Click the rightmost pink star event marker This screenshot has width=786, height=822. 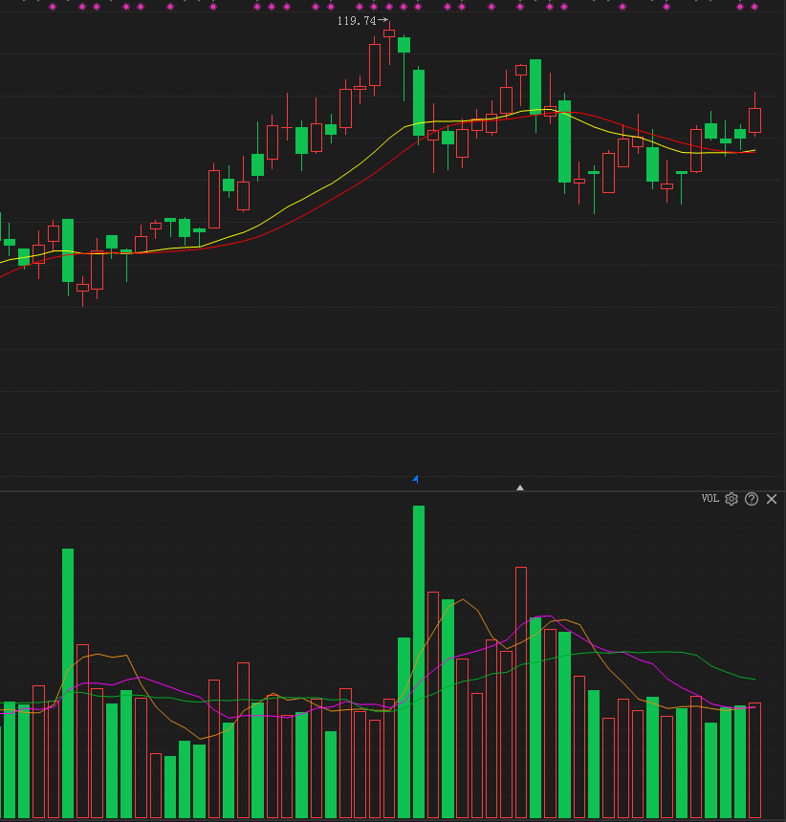754,7
